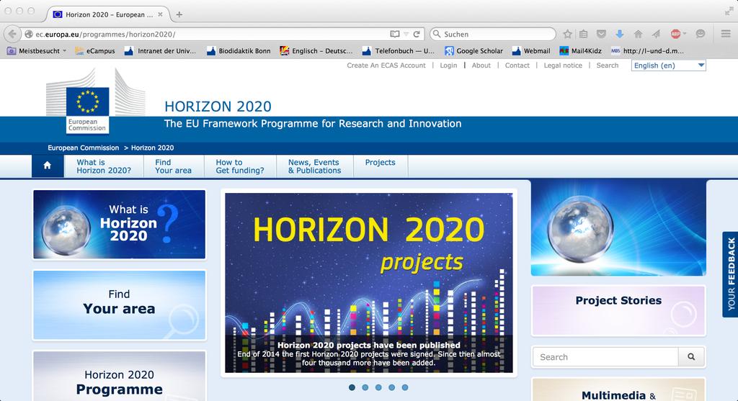Click the Legal notice link
Viewport: 738px width, 401px height.
pos(563,66)
